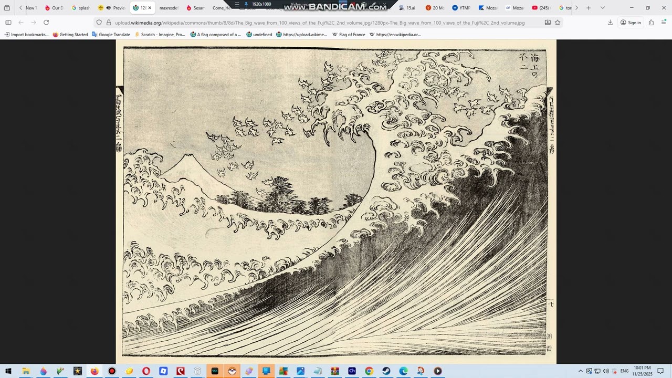672x378 pixels.
Task: Switch to the YTMP tab
Action: 461,8
